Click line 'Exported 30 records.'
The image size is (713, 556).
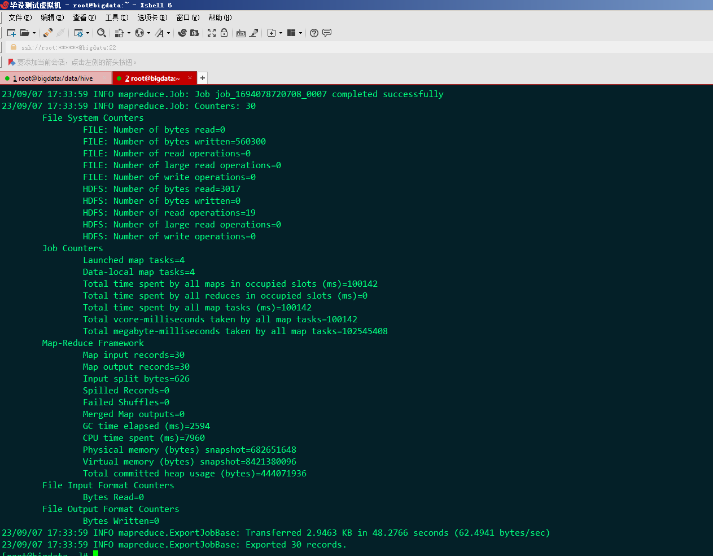pos(296,545)
